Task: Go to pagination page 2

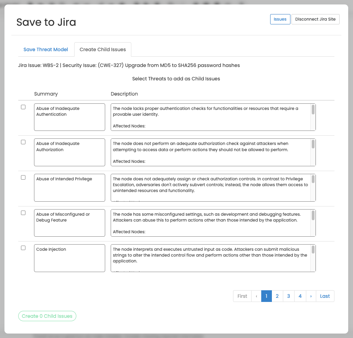Action: 277,296
